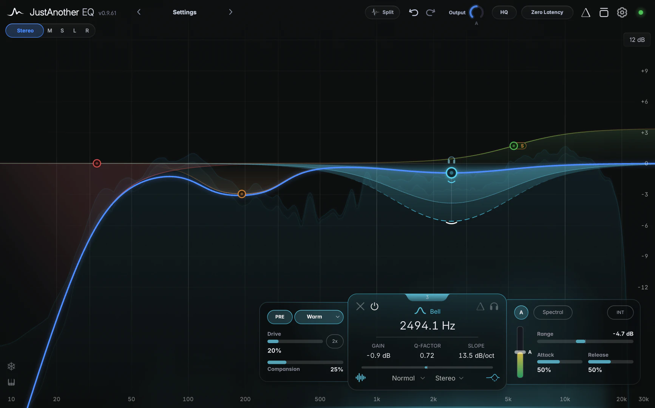This screenshot has height=408, width=655.
Task: Select the red high-pass band node
Action: (x=97, y=163)
